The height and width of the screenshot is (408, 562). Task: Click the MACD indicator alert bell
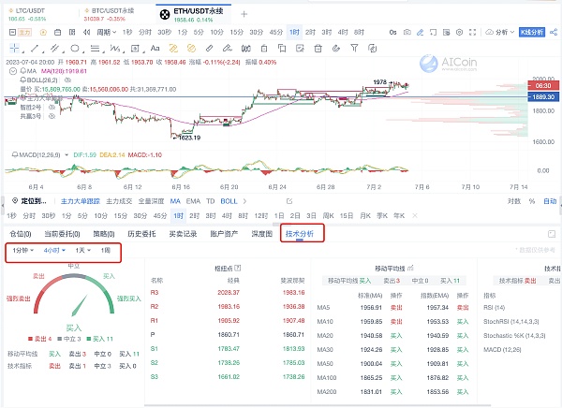pyautogui.click(x=15, y=154)
